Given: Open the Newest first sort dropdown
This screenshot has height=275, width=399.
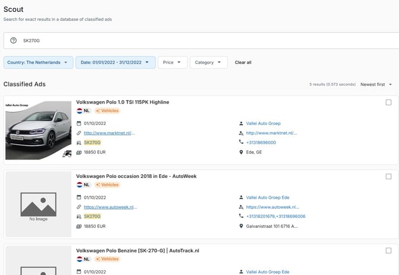Looking at the screenshot, I should pos(376,85).
